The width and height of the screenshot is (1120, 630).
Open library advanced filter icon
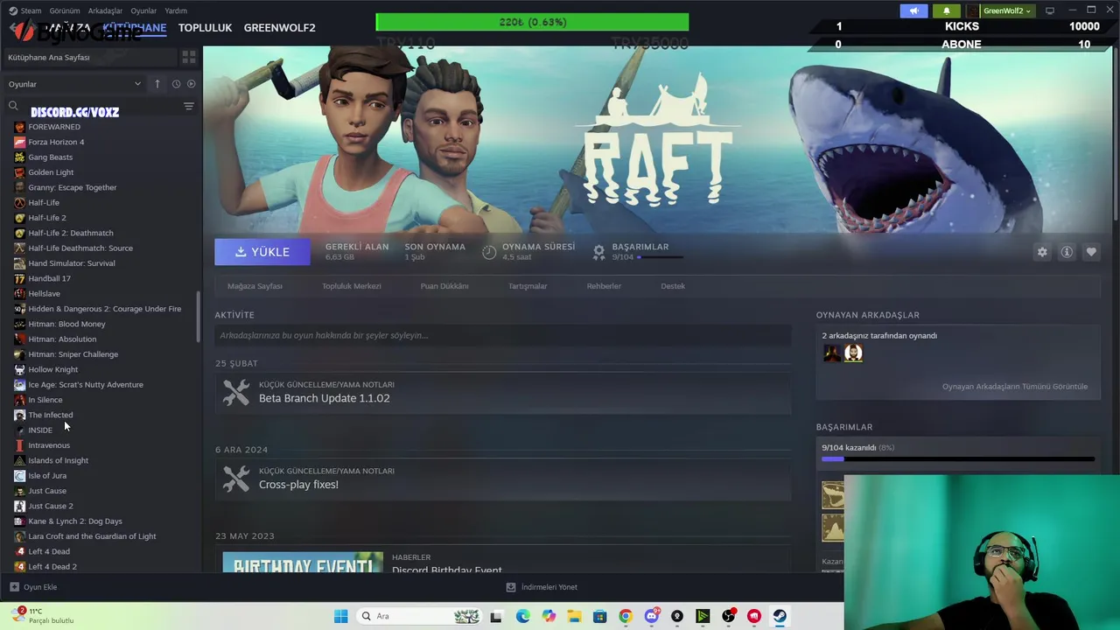[189, 106]
